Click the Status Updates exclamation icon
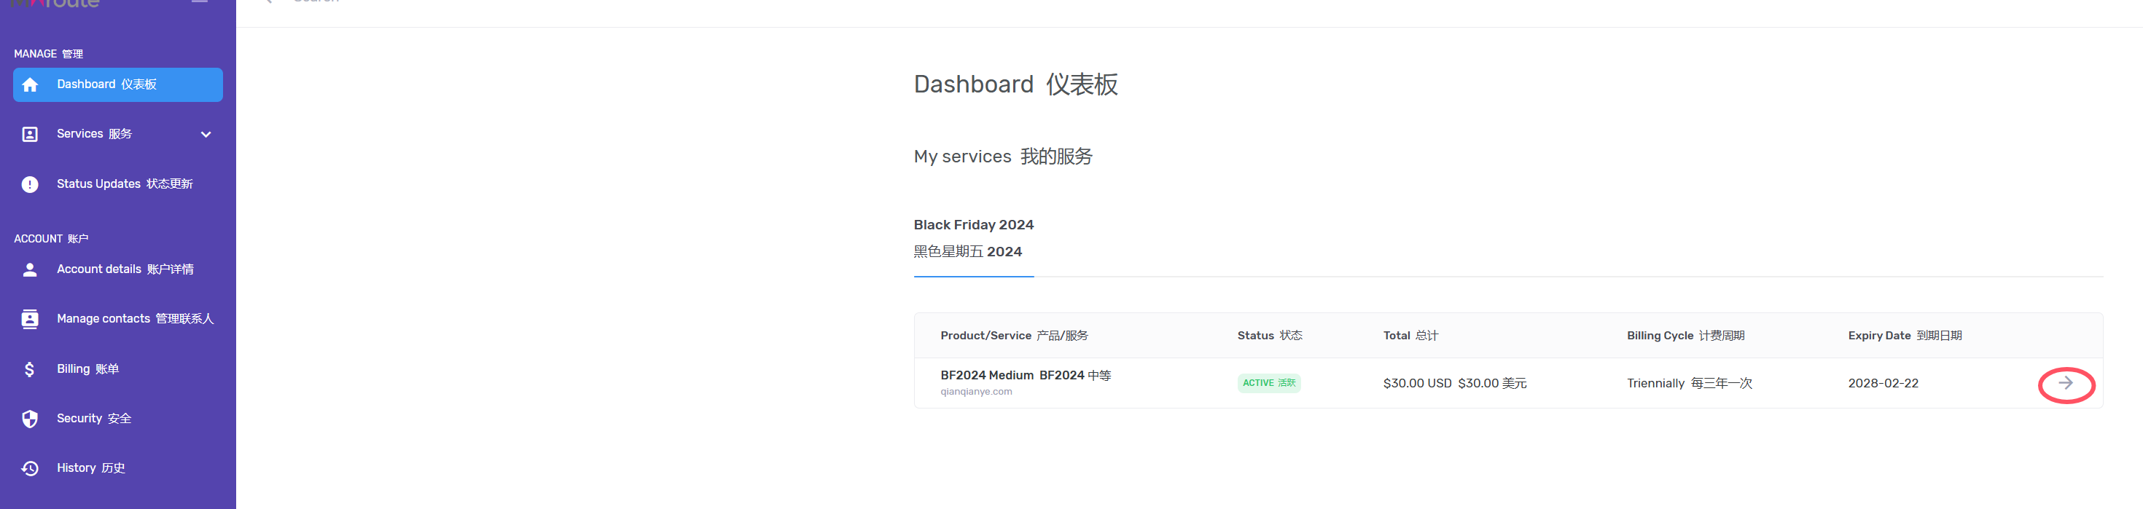 30,184
